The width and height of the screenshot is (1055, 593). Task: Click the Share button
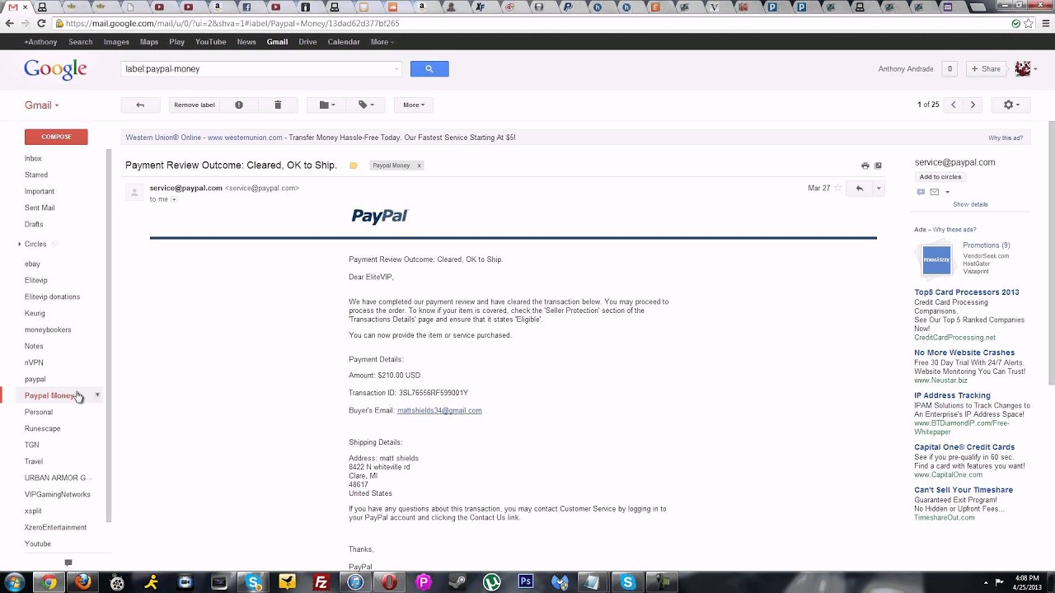click(986, 69)
